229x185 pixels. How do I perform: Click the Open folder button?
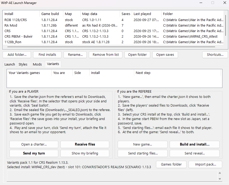137,55
